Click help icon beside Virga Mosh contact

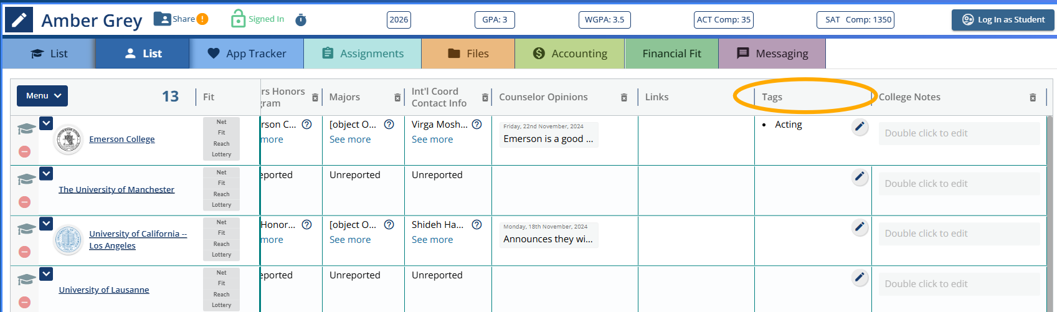[x=477, y=124]
